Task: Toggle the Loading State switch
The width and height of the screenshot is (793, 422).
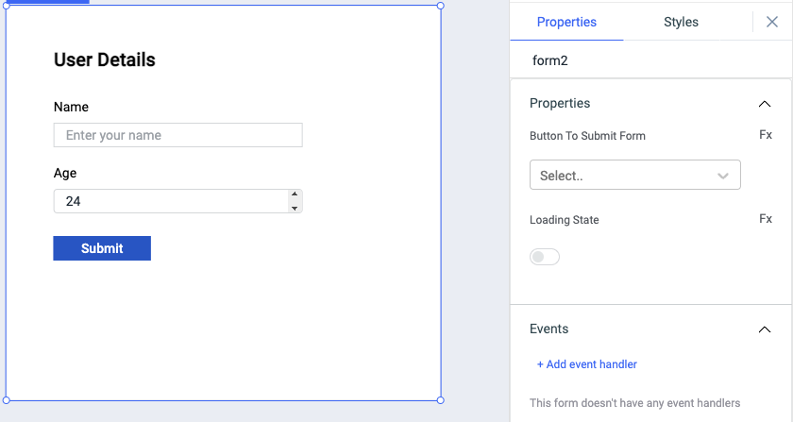Action: point(545,257)
